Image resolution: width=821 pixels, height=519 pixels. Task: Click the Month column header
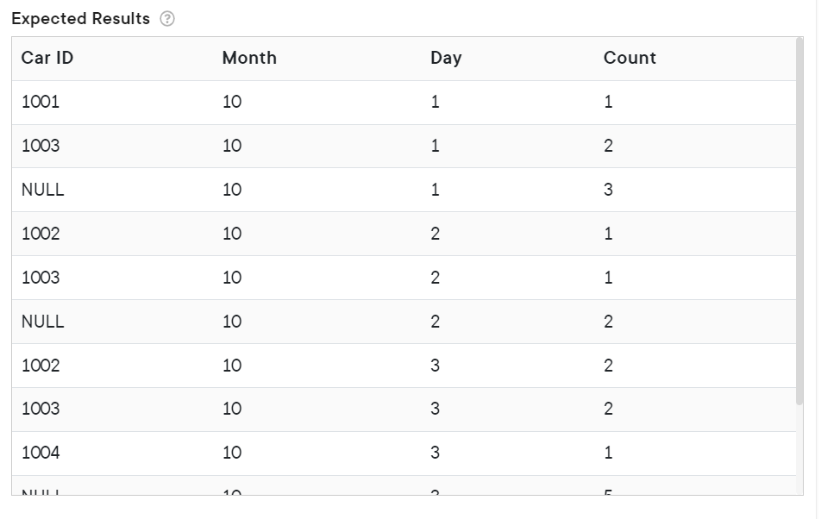[249, 58]
